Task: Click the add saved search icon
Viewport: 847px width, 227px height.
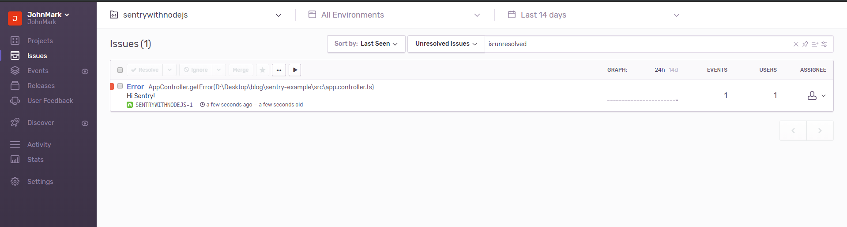Action: 815,44
